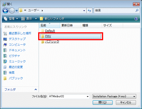142x109 pixels.
Task: Click the デスクトップ sidebar icon
Action: (x=5, y=39)
